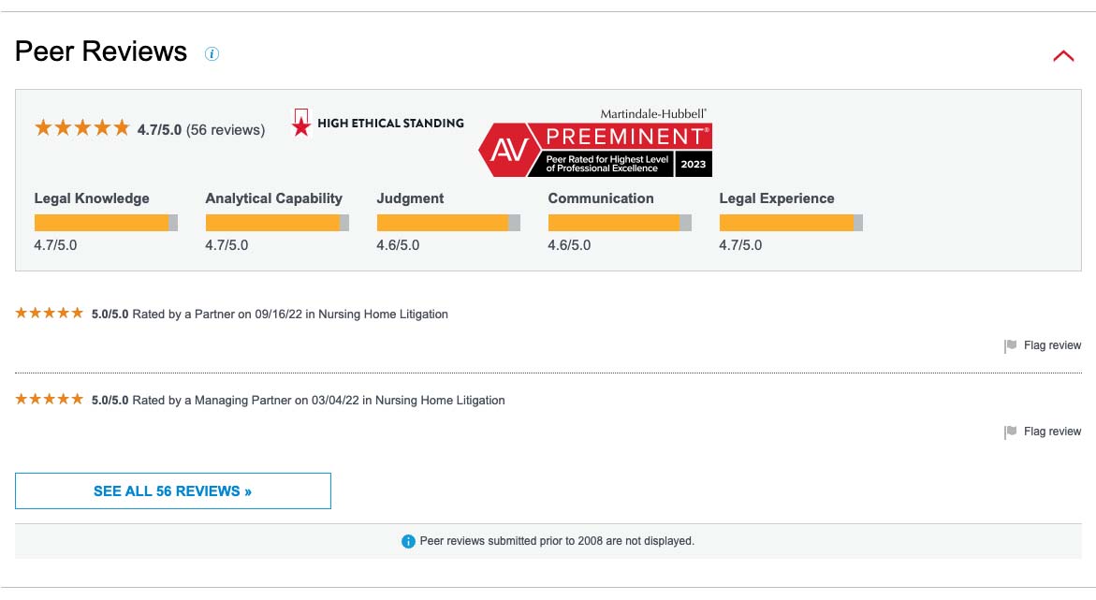The height and width of the screenshot is (600, 1096).
Task: Click the Judgment rating bar
Action: coord(448,223)
